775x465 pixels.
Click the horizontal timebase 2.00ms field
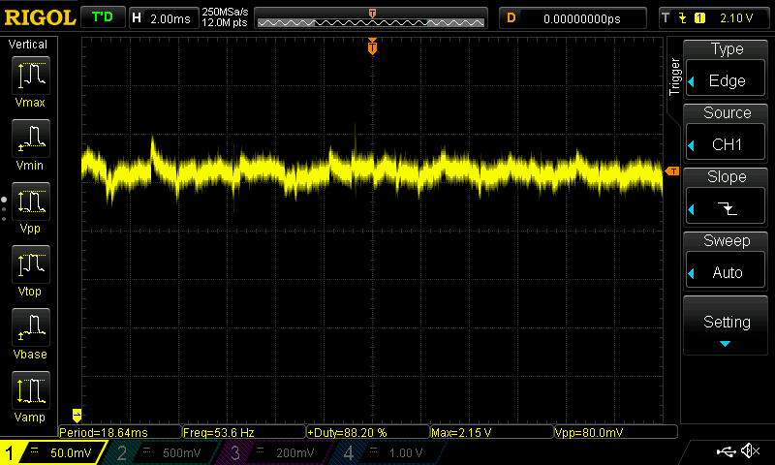[x=164, y=18]
